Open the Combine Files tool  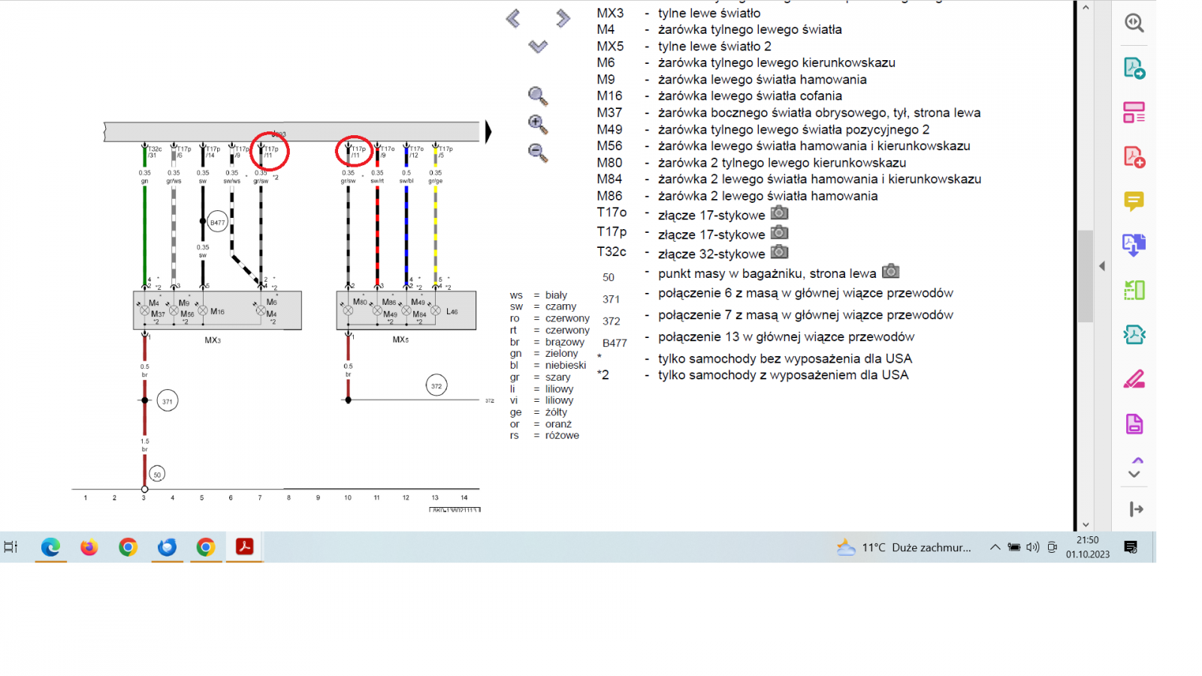[1134, 246]
